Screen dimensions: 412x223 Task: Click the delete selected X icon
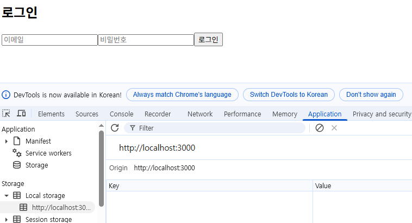point(334,128)
